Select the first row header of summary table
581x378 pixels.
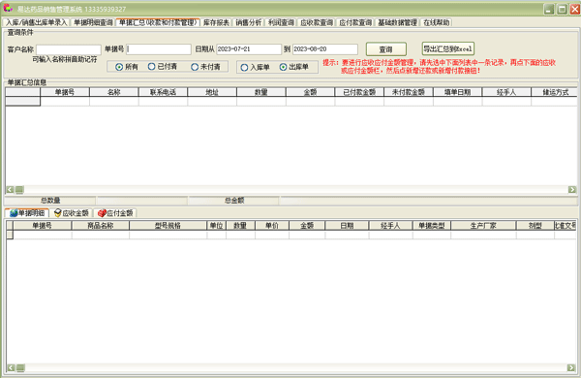pos(22,101)
